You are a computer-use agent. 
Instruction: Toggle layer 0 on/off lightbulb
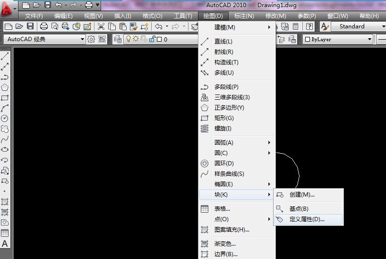pos(128,39)
